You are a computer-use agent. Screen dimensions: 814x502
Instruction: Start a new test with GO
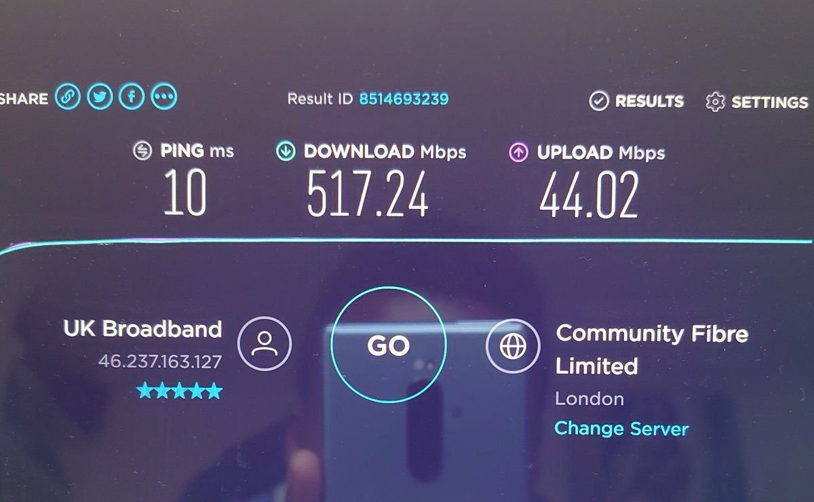[x=389, y=345]
